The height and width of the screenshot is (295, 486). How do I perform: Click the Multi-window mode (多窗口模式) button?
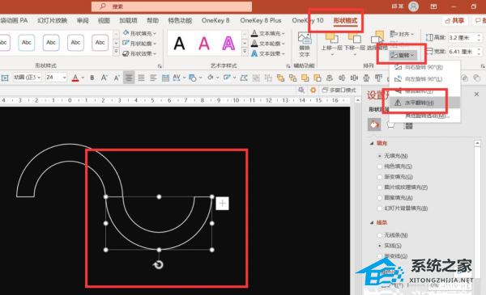[x=339, y=90]
